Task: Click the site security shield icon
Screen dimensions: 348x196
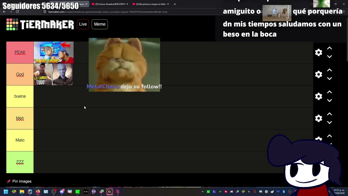Action: [45, 12]
